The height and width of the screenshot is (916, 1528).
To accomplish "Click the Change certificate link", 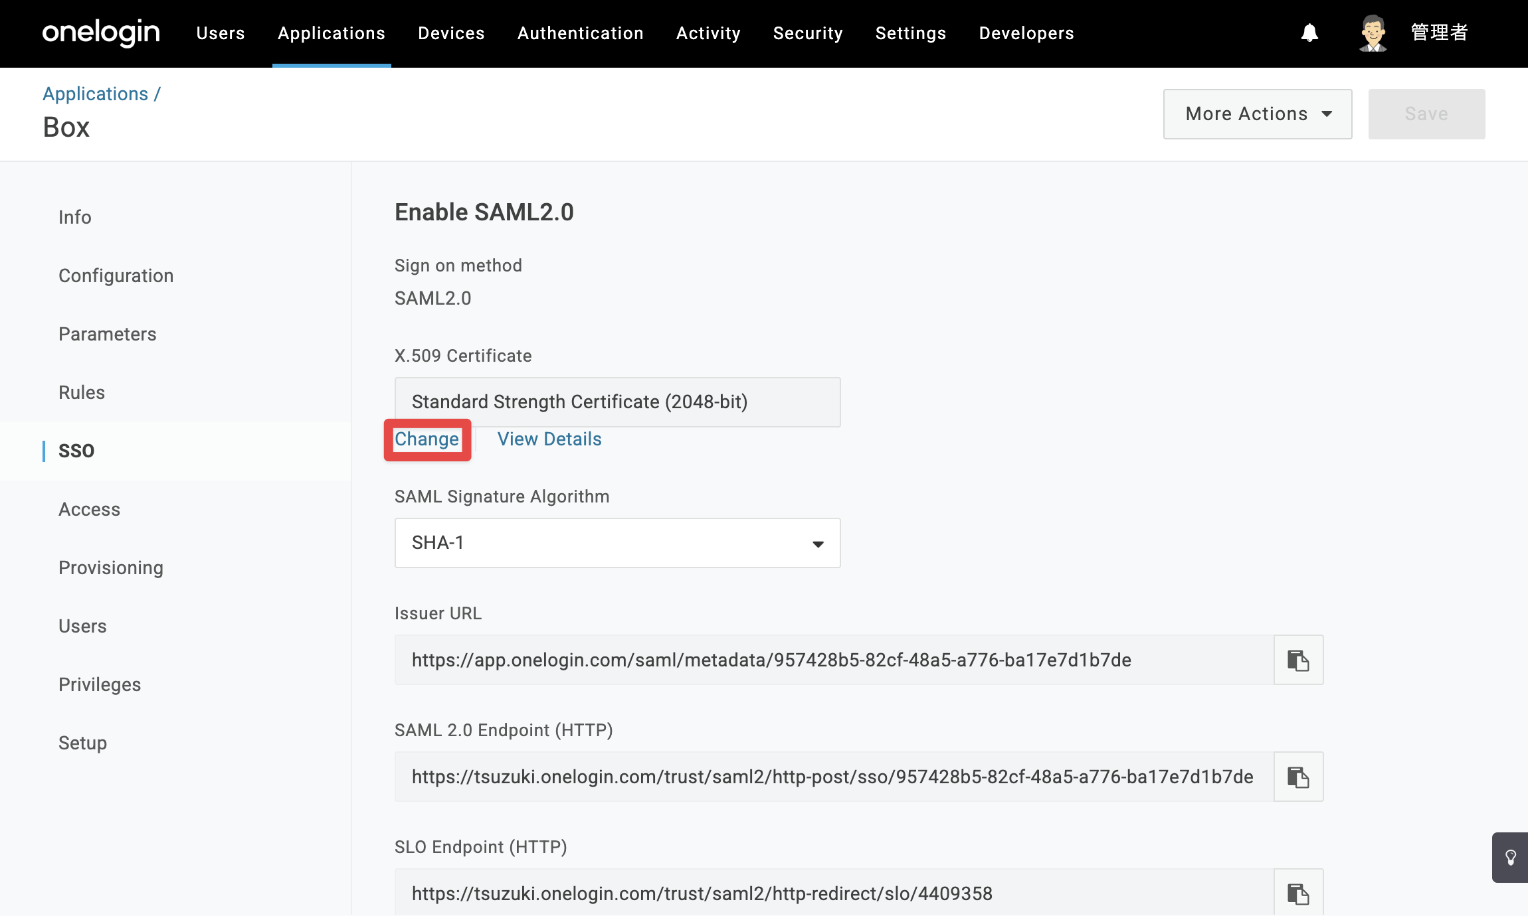I will click(x=427, y=439).
